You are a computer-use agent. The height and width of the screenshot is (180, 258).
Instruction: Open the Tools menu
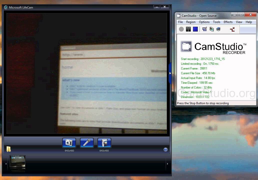click(216, 22)
